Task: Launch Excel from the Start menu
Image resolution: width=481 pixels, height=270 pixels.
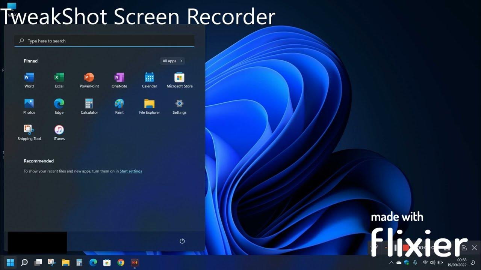Action: [59, 80]
